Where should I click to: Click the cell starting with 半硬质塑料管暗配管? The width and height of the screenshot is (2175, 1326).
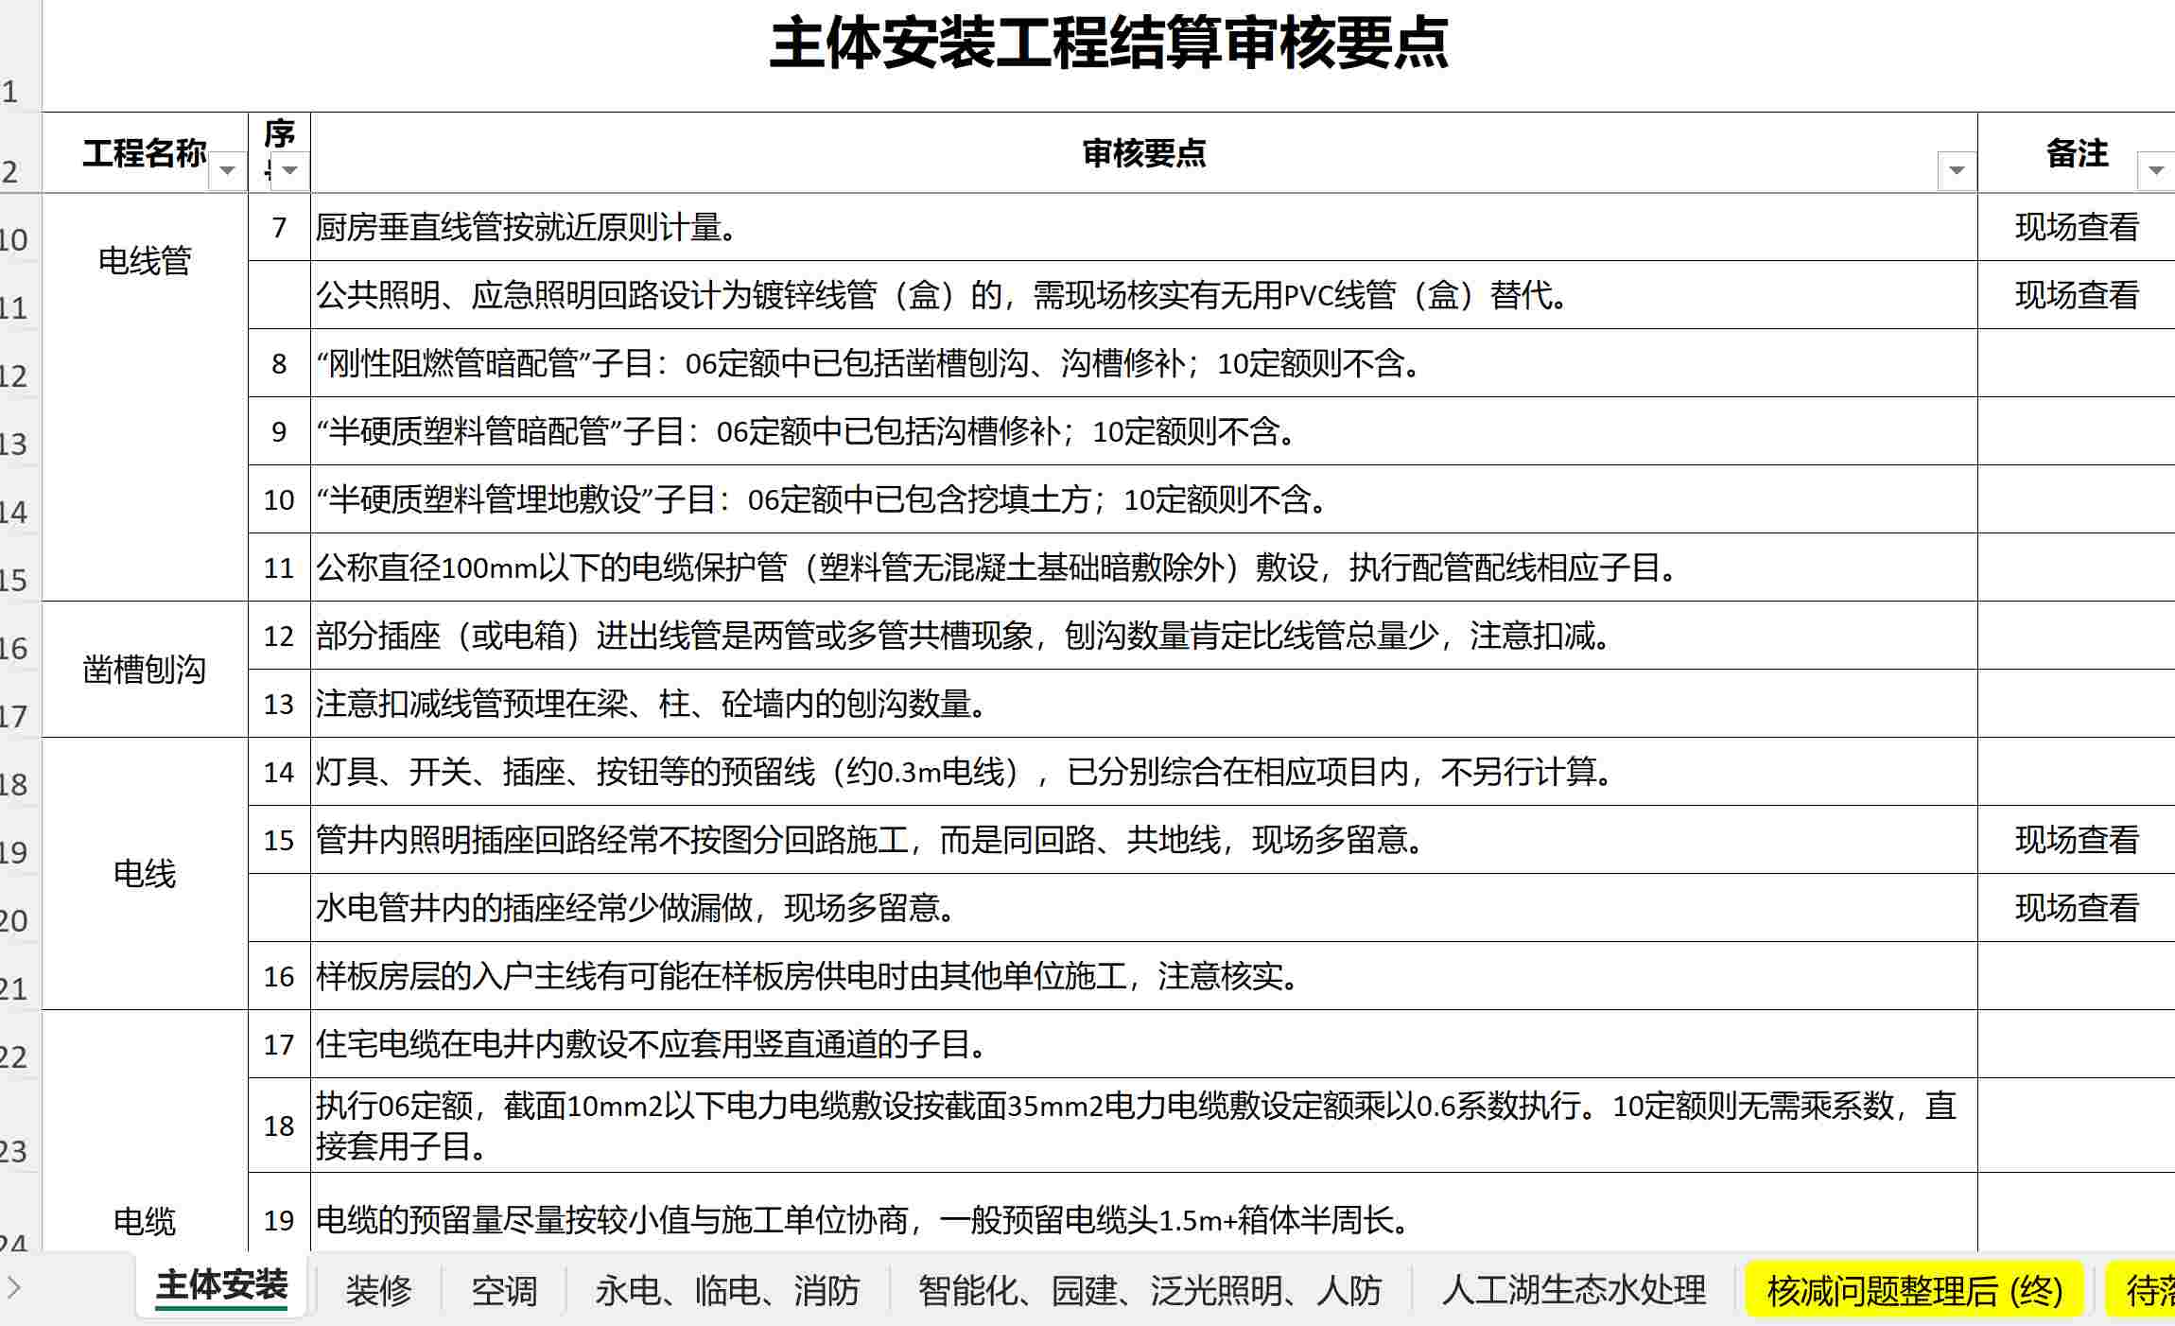(1144, 431)
